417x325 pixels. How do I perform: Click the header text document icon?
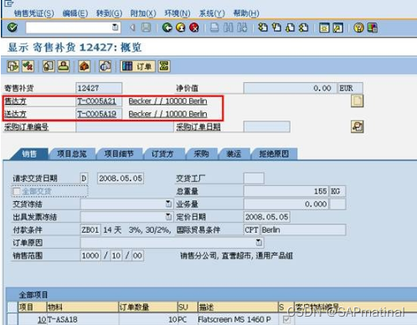(x=358, y=101)
